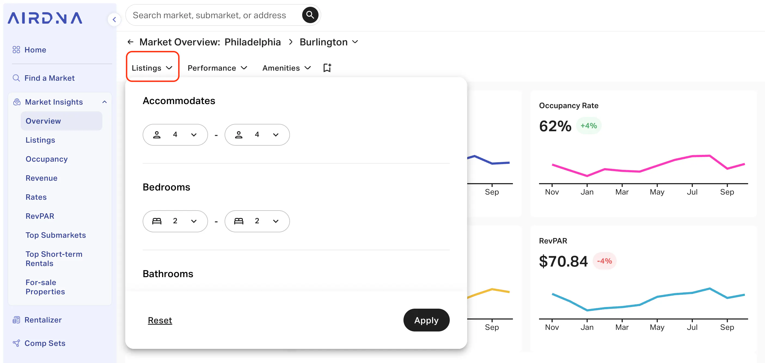The height and width of the screenshot is (363, 765).
Task: Open the Burlington submarket dropdown
Action: pyautogui.click(x=329, y=42)
